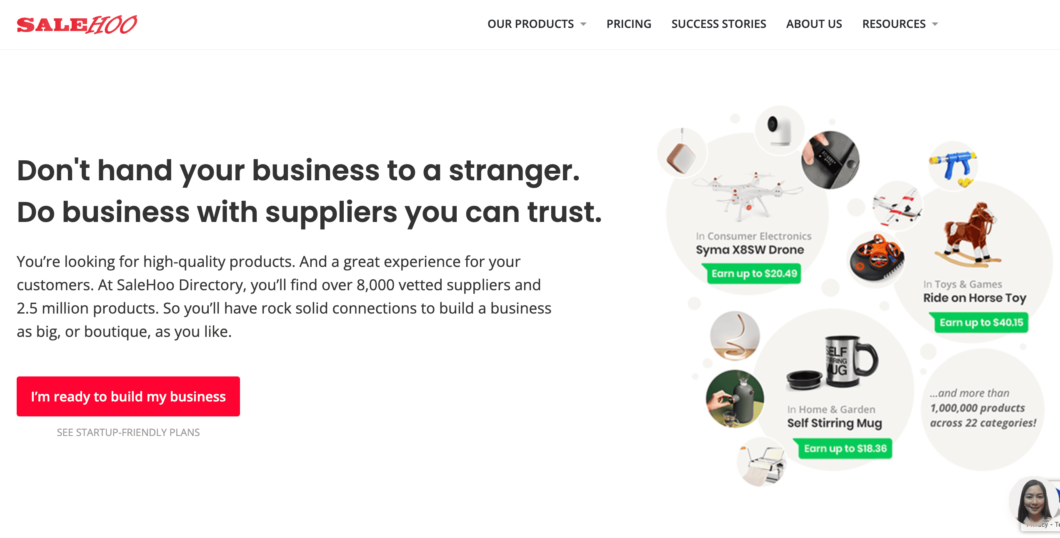The width and height of the screenshot is (1060, 538).
Task: Click the SaleHoo logo
Action: tap(77, 25)
